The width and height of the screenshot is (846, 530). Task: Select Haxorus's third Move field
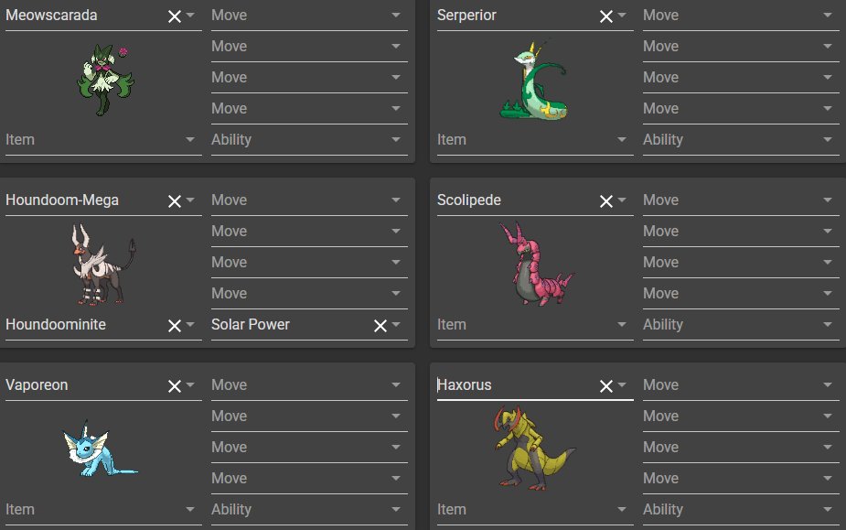pyautogui.click(x=741, y=447)
